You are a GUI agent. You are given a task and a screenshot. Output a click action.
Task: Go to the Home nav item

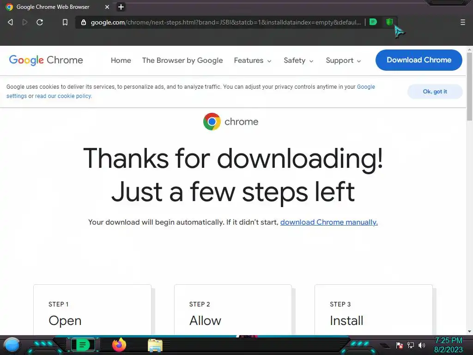tap(121, 61)
